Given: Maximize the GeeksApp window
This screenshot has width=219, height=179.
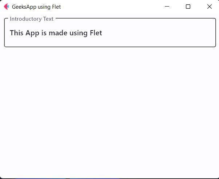Looking at the screenshot, I should coord(188,7).
